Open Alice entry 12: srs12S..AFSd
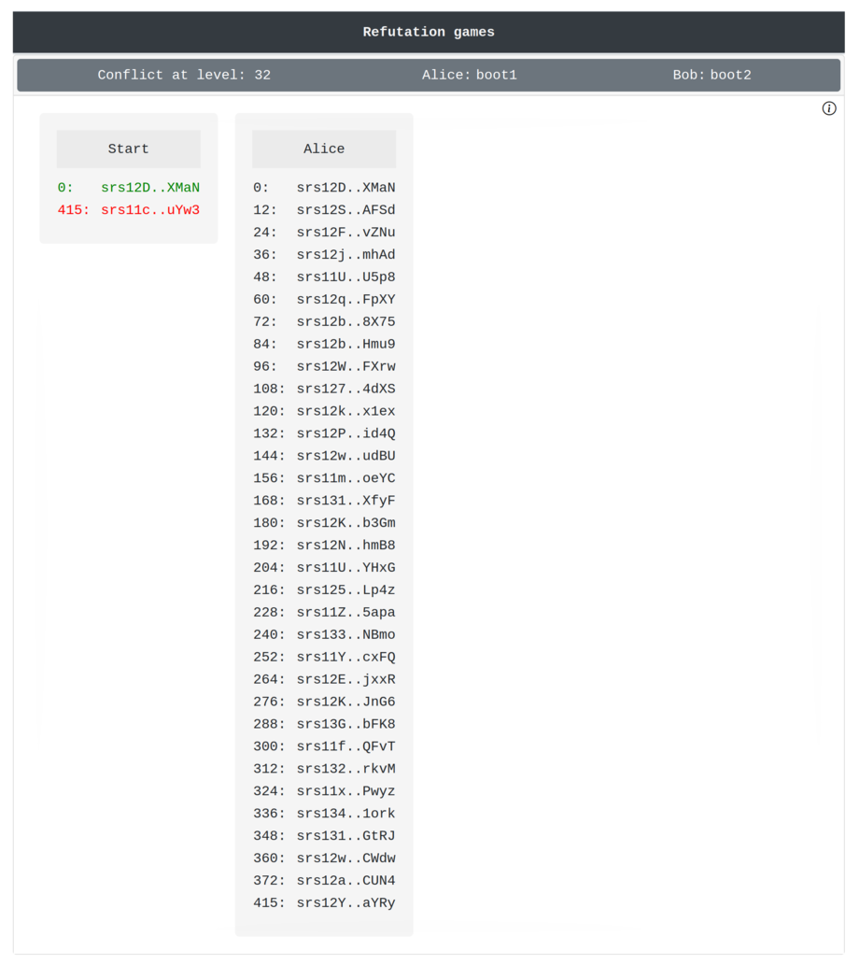 click(x=324, y=210)
